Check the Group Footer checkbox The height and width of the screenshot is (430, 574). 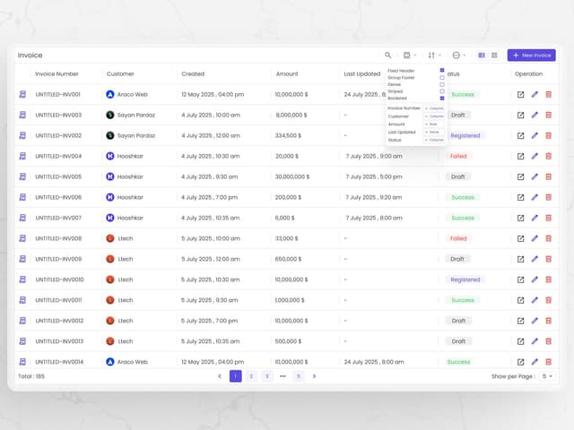pyautogui.click(x=442, y=78)
